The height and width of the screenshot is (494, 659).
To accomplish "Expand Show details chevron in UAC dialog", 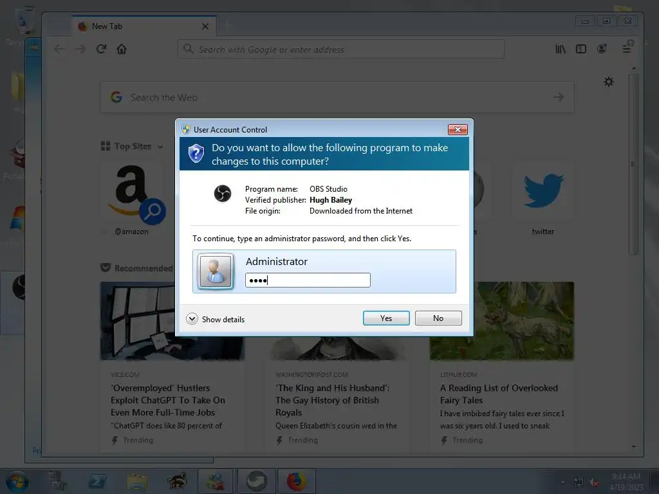I will [x=192, y=319].
